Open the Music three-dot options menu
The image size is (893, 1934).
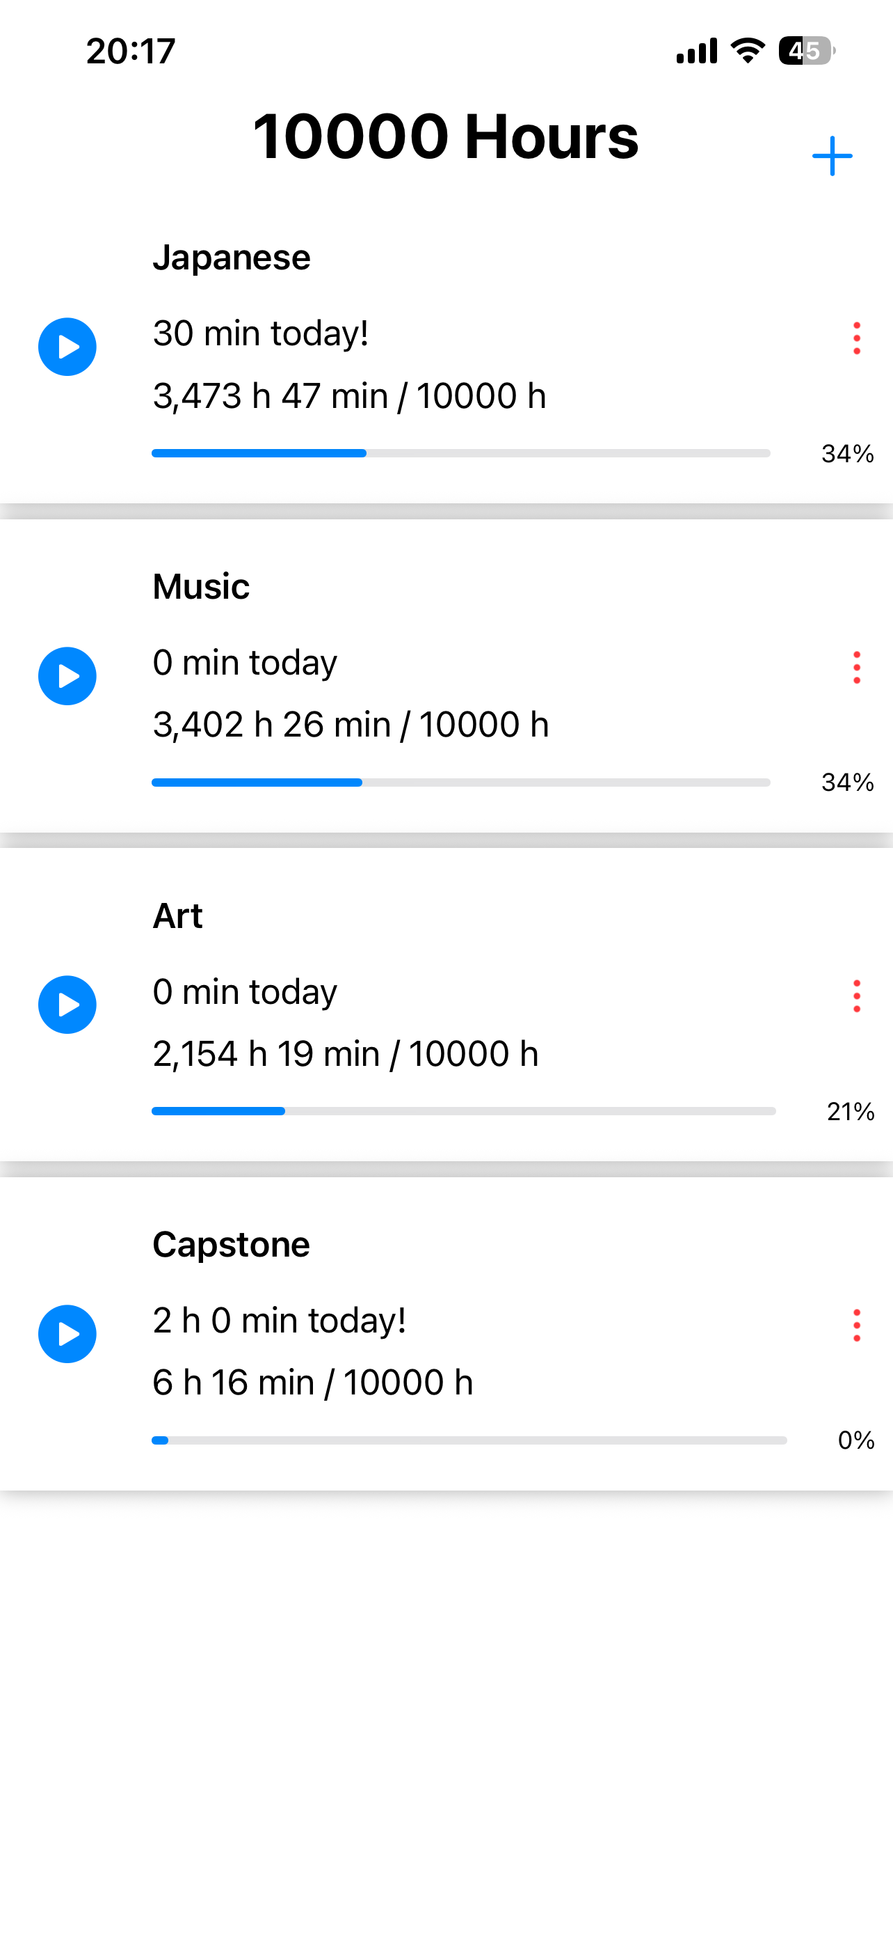[856, 668]
